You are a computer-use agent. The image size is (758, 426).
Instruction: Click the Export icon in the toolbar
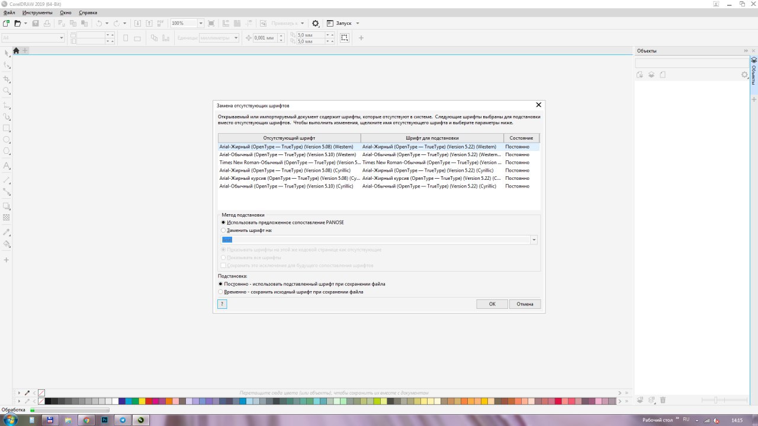149,23
